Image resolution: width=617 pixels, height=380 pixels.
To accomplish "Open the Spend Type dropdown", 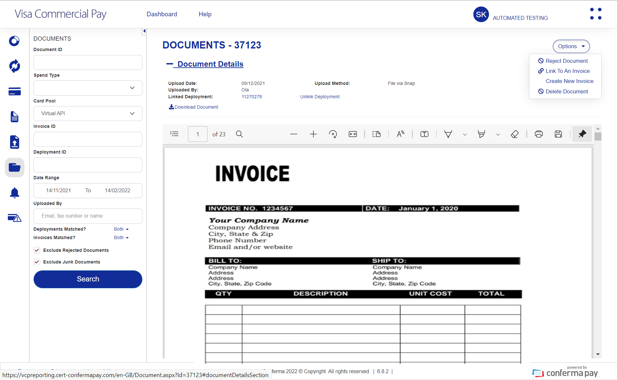I will click(88, 88).
